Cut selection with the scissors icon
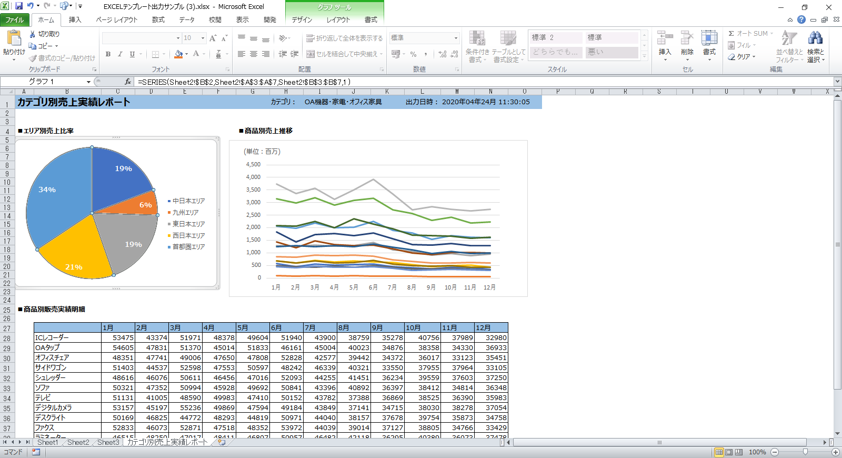 point(33,34)
